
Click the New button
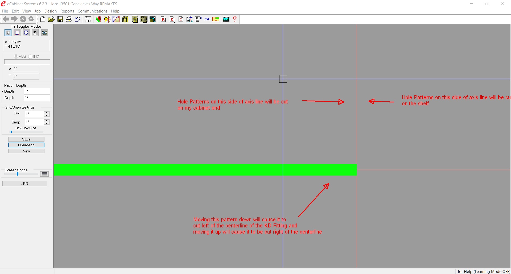tap(26, 151)
